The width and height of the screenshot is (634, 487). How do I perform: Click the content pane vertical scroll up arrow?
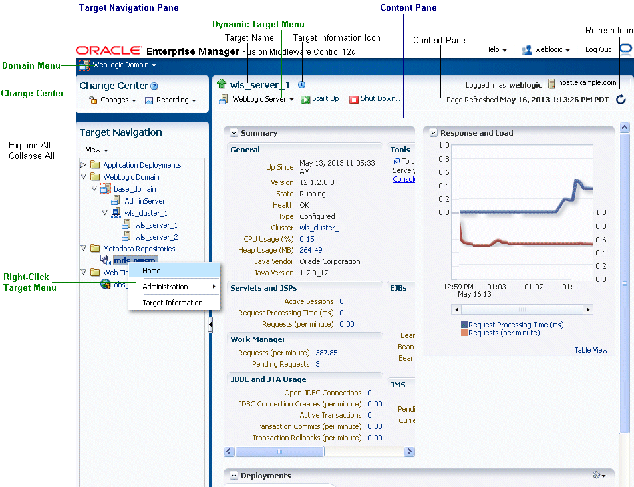pyautogui.click(x=624, y=128)
